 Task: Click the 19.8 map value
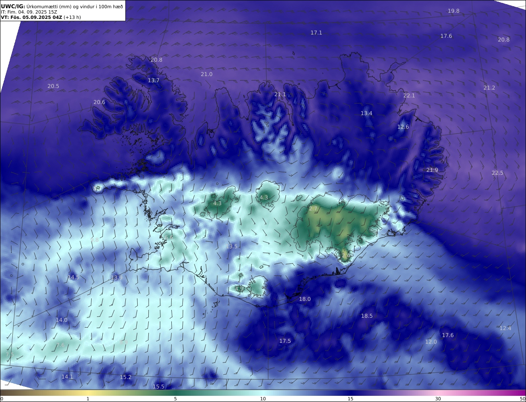[454, 11]
